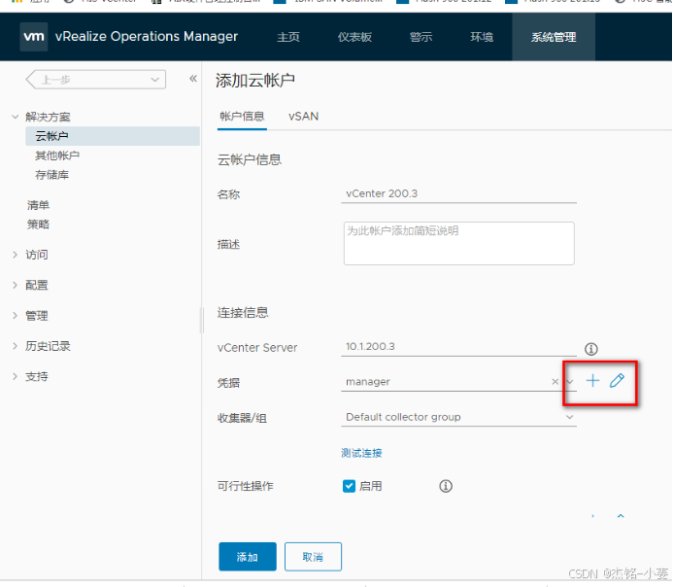The width and height of the screenshot is (673, 587).
Task: Open 清单 in the sidebar
Action: tap(38, 205)
